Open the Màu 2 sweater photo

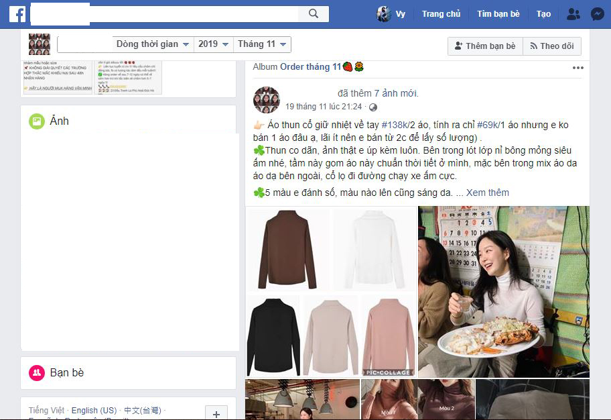coord(446,399)
